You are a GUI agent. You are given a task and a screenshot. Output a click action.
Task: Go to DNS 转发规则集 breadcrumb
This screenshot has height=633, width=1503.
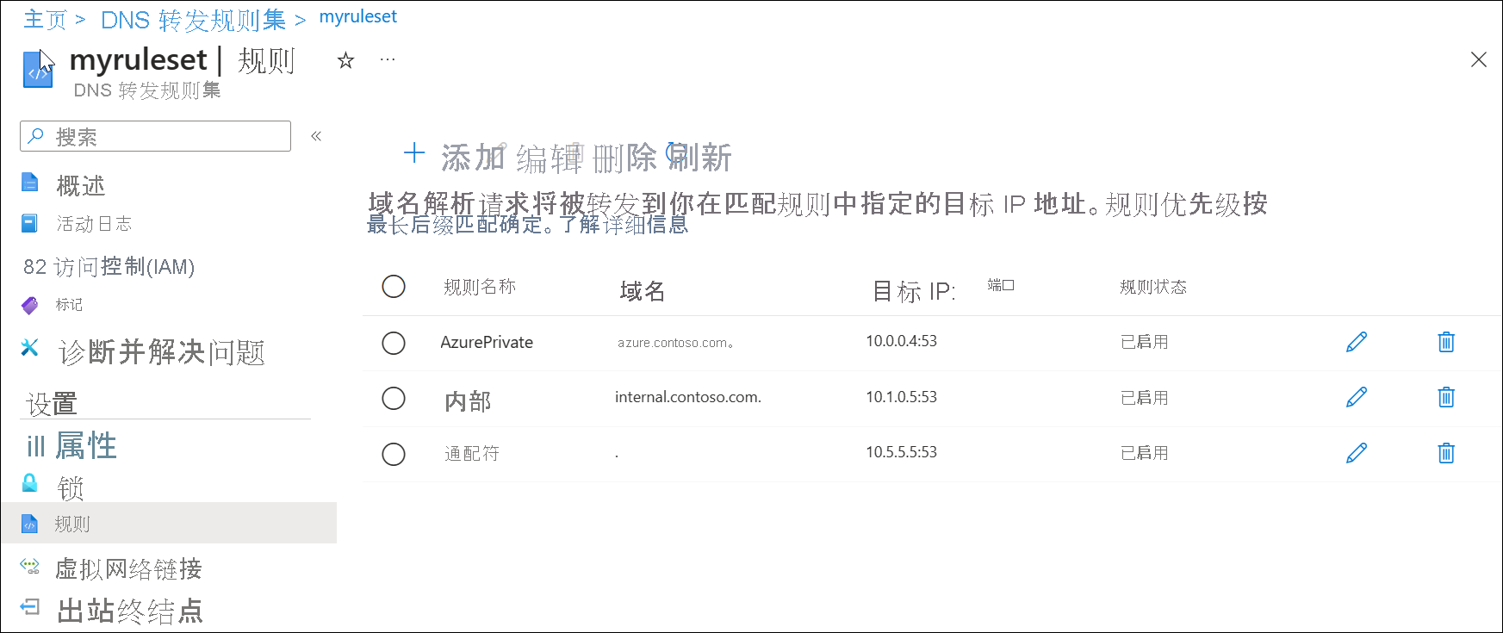pyautogui.click(x=193, y=20)
